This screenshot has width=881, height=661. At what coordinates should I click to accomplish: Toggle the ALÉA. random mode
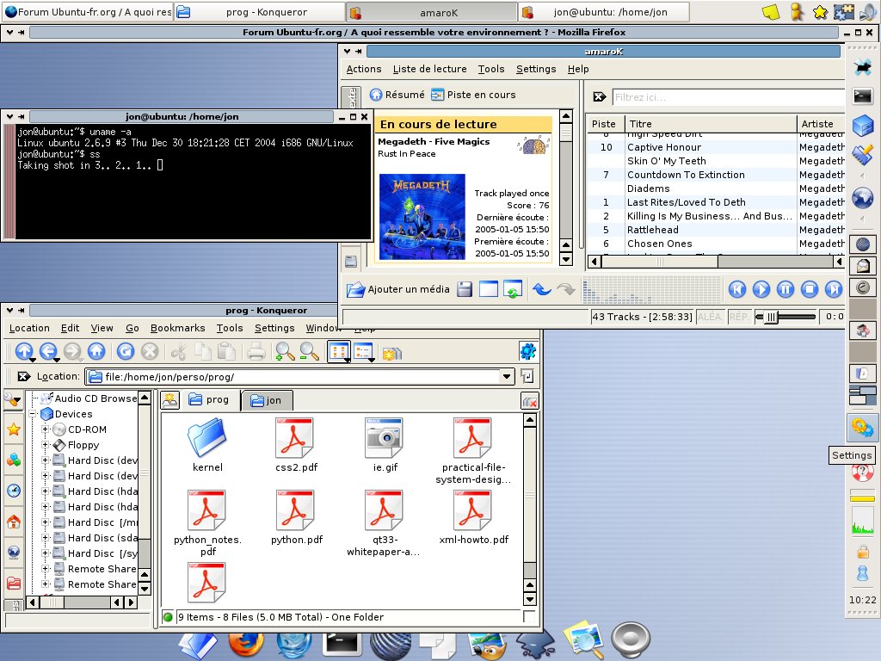point(710,317)
